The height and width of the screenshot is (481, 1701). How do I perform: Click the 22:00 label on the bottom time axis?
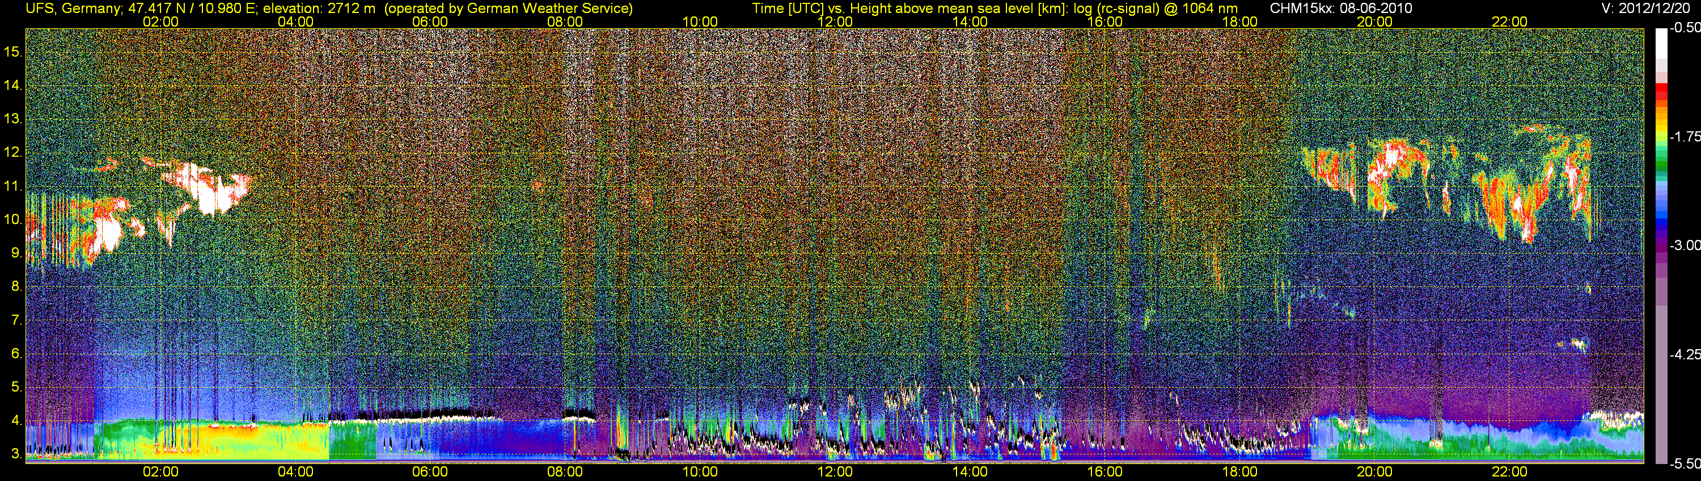click(1509, 472)
